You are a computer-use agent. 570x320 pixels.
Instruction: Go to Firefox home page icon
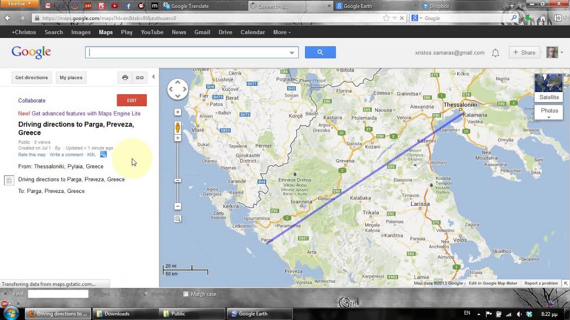[x=542, y=18]
